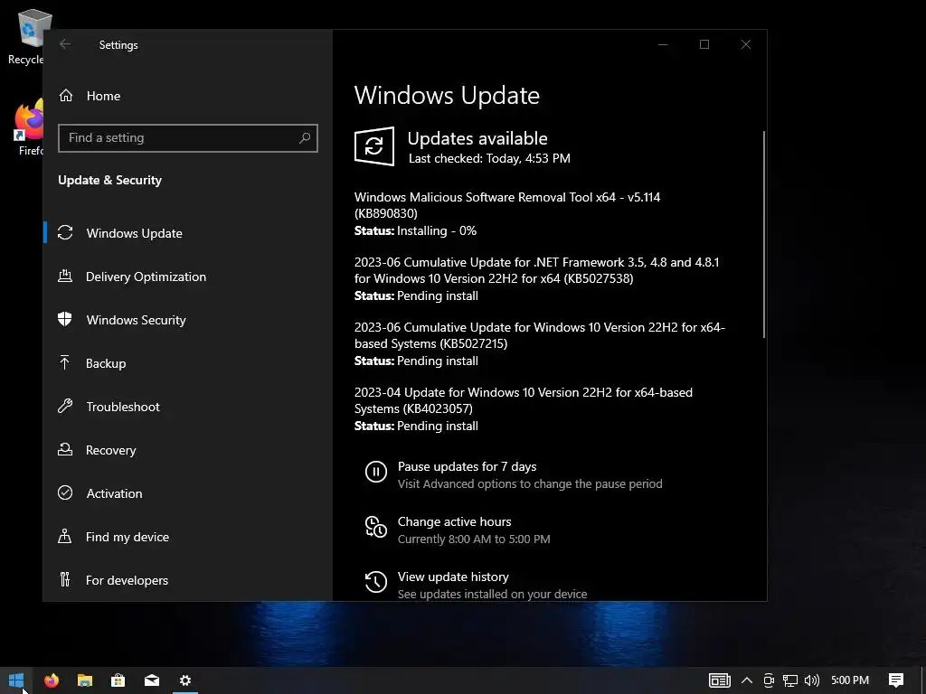Viewport: 926px width, 694px height.
Task: Click the Windows Security shield icon
Action: click(x=65, y=319)
